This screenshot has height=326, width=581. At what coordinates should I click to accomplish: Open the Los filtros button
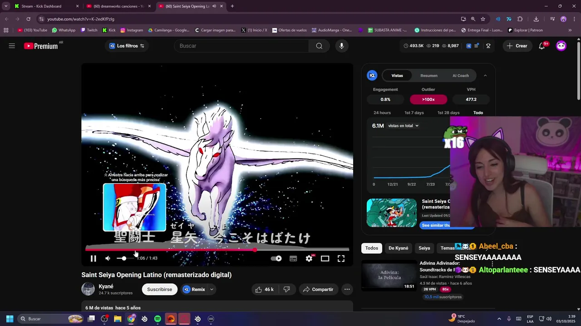127,46
